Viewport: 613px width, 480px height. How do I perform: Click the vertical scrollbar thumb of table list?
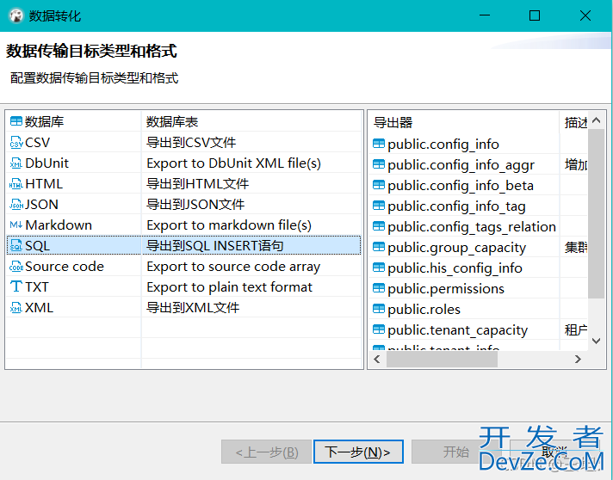coord(596,213)
